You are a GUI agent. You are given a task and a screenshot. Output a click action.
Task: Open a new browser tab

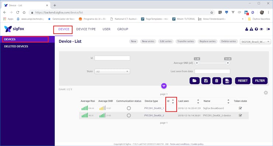coord(55,6)
